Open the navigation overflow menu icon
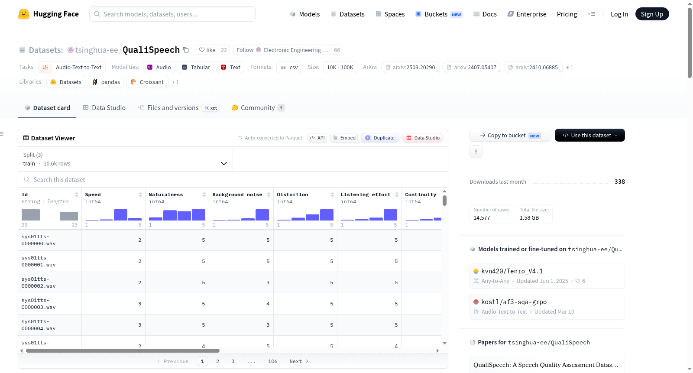693x373 pixels. point(591,14)
